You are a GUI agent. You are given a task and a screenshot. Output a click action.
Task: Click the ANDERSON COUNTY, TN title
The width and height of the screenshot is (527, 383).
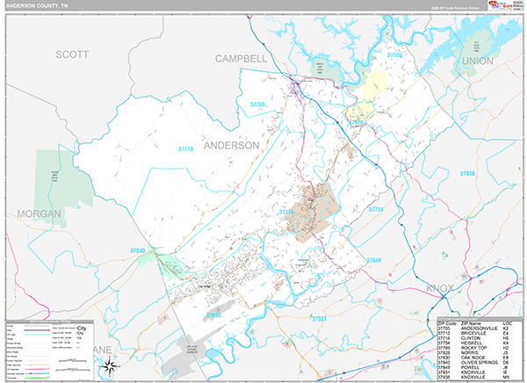click(37, 6)
